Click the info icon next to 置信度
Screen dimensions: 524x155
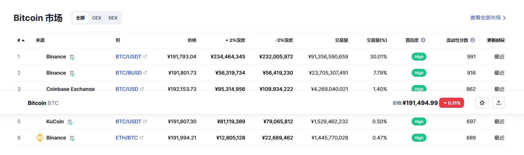pos(423,40)
